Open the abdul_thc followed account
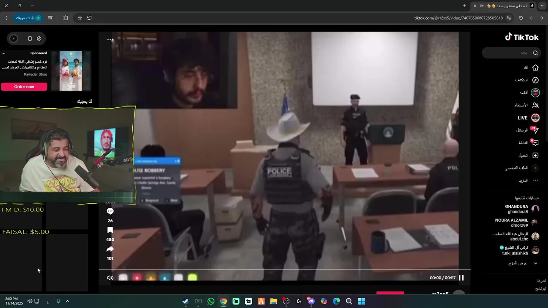548x308 pixels. tap(515, 237)
